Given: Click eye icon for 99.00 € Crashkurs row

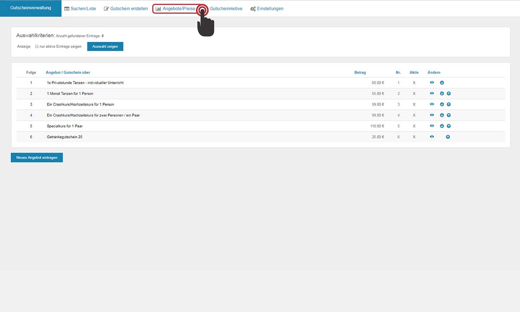Looking at the screenshot, I should click(x=432, y=115).
